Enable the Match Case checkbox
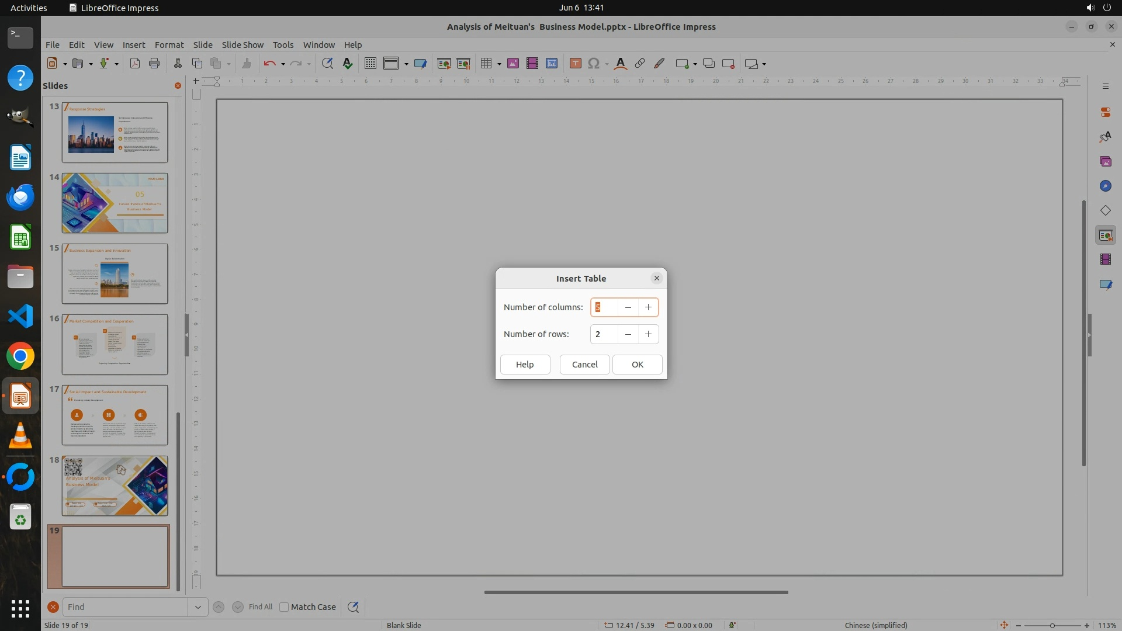 [x=285, y=607]
